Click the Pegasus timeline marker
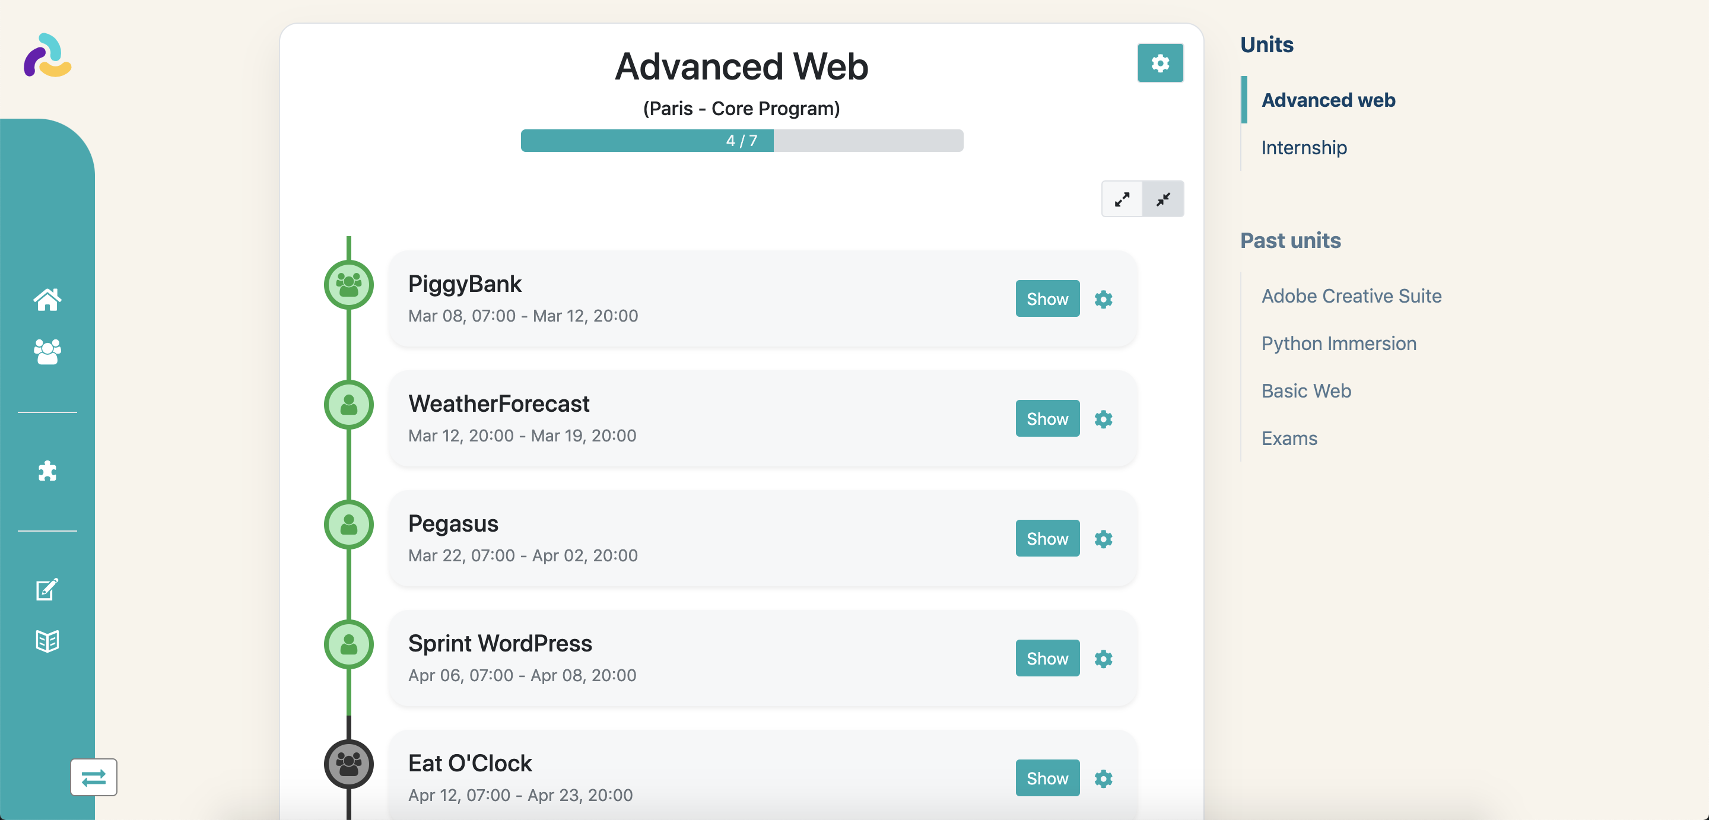The height and width of the screenshot is (820, 1709). pos(349,525)
